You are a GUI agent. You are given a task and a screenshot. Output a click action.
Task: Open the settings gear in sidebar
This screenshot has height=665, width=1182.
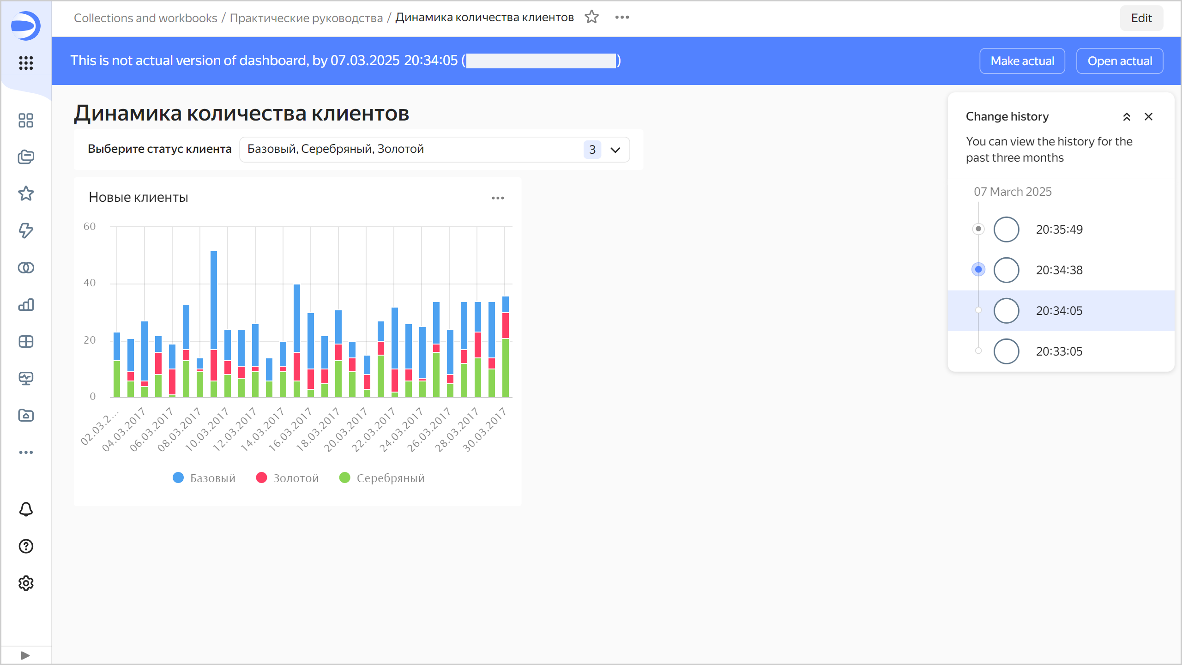point(26,583)
